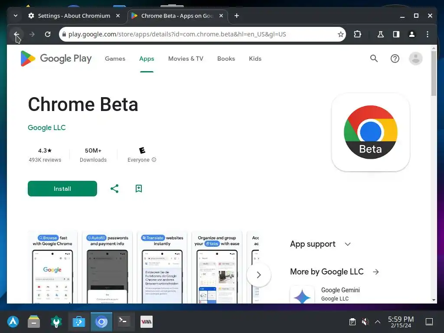Close the Chrome Beta tab
This screenshot has width=444, height=333.
(221, 16)
